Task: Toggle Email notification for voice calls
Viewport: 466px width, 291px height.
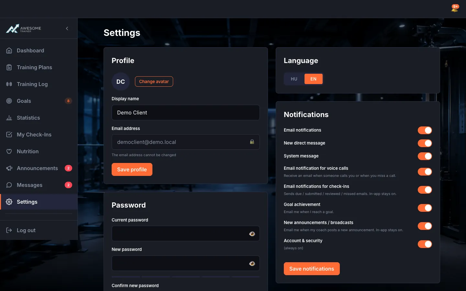Action: [x=425, y=172]
